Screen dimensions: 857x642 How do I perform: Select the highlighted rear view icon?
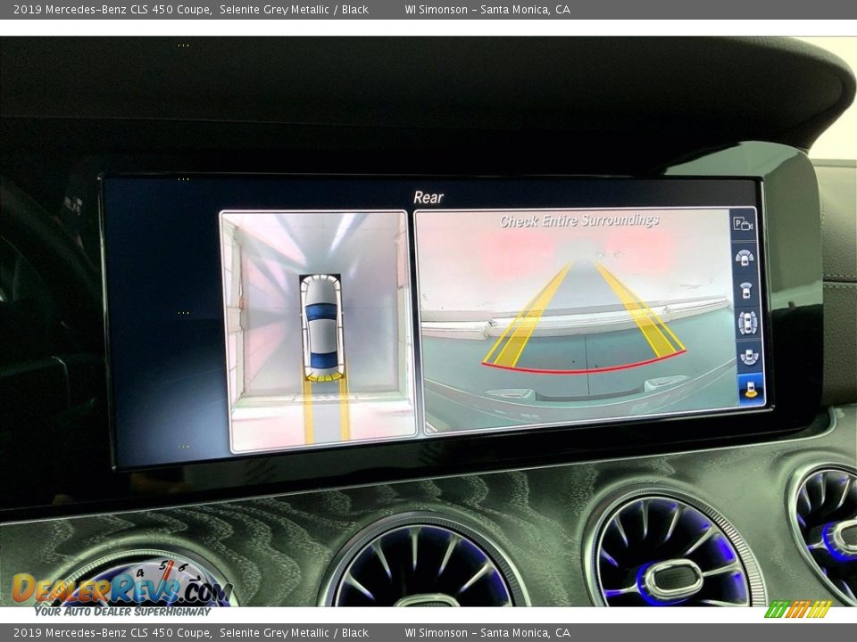(x=751, y=389)
